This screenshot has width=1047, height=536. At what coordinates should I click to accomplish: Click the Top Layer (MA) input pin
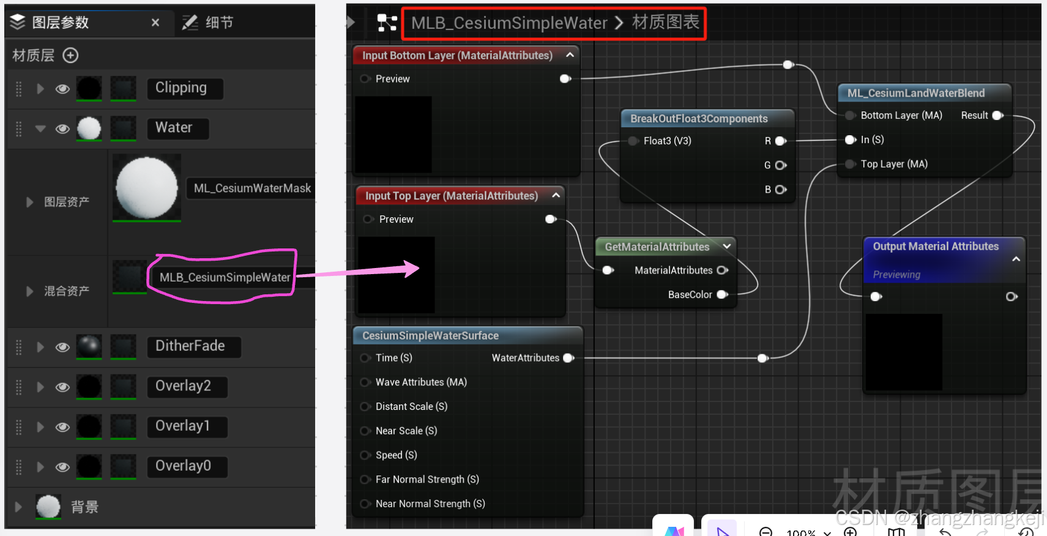coord(850,164)
